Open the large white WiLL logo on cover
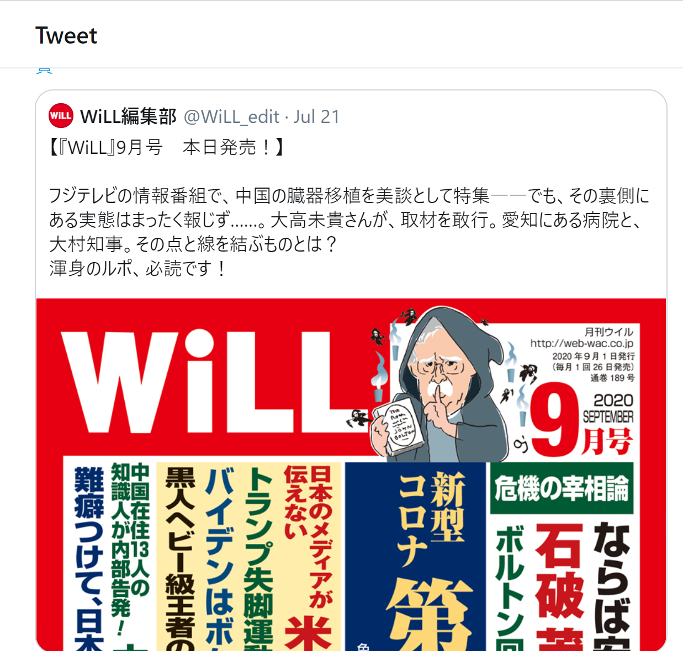The image size is (683, 651). tap(213, 382)
